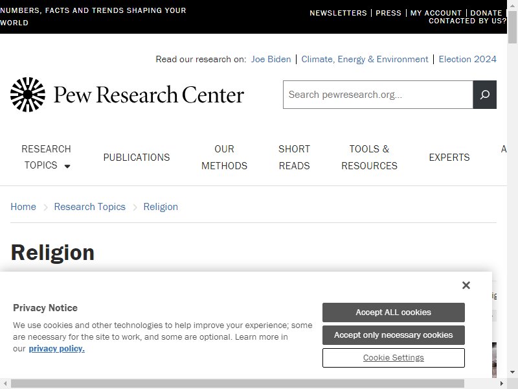518x389 pixels.
Task: Click the search magnifier button
Action: tap(484, 95)
